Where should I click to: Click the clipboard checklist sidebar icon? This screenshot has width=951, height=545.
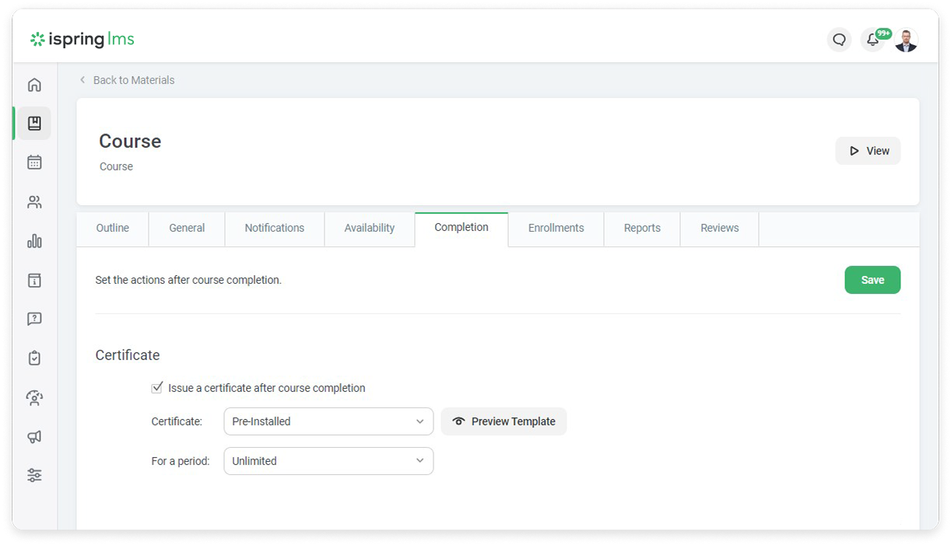click(x=34, y=358)
